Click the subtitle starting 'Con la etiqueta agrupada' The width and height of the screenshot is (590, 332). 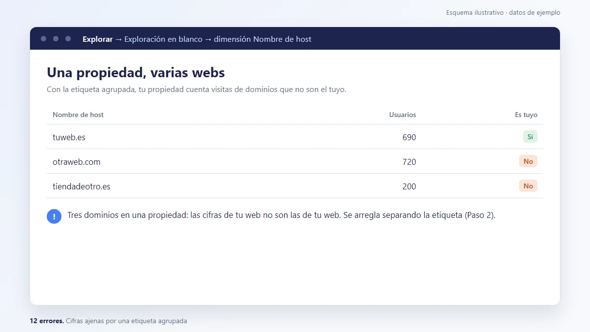[x=197, y=90]
